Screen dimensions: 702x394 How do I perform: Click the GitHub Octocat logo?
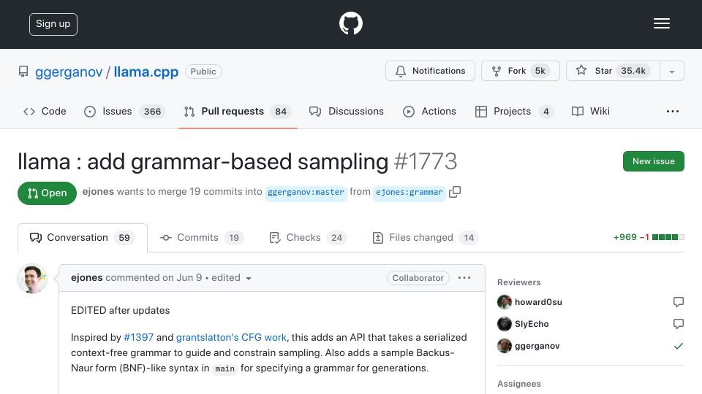350,23
